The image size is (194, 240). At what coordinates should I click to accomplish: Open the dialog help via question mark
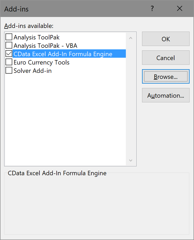pyautogui.click(x=152, y=8)
